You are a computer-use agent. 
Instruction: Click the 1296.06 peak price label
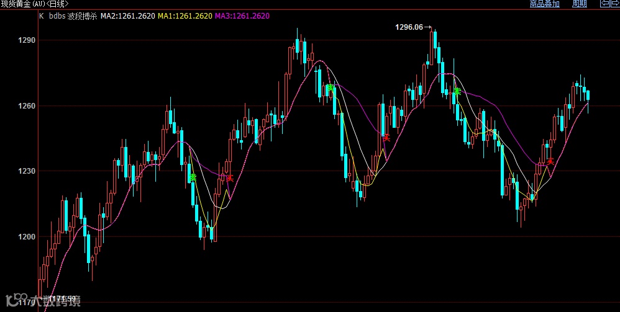(409, 27)
